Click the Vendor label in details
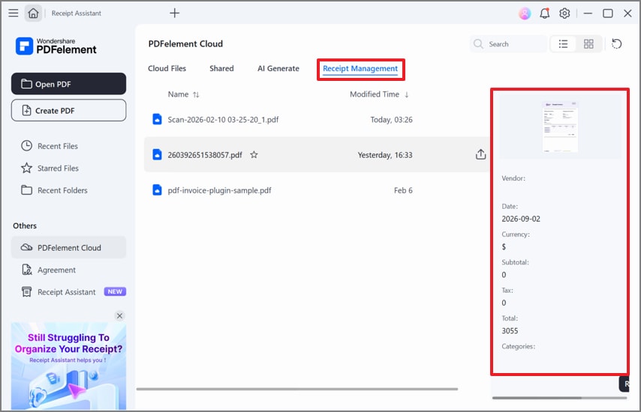 [x=513, y=178]
